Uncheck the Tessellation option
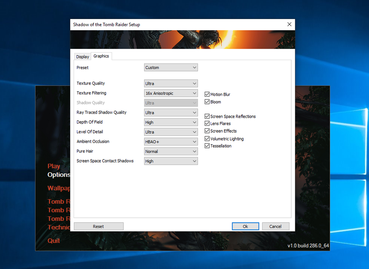369x269 pixels. (x=207, y=146)
